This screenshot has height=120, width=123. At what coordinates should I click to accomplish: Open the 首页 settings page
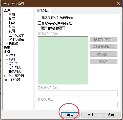tap(12, 19)
